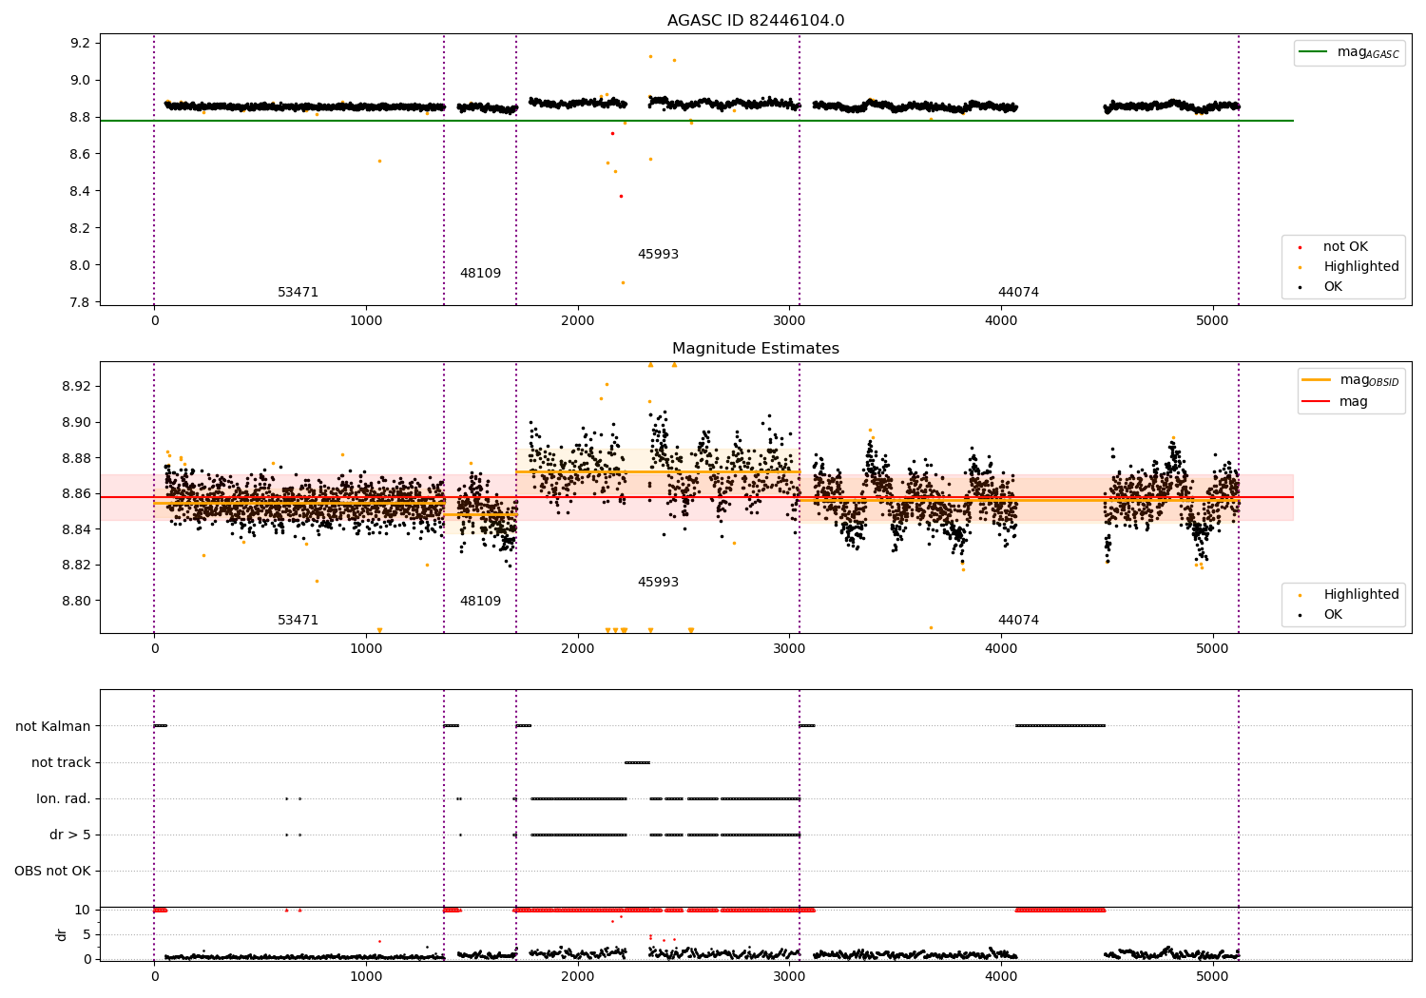Click the long 'not Kalman' segment after 4000

pos(1060,727)
